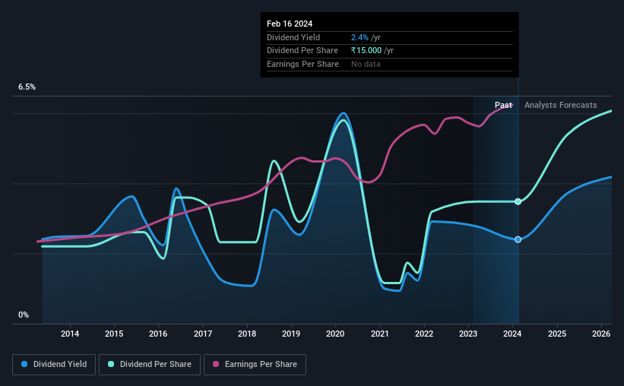
Task: Click the 2020 x-axis label
Action: coord(335,334)
